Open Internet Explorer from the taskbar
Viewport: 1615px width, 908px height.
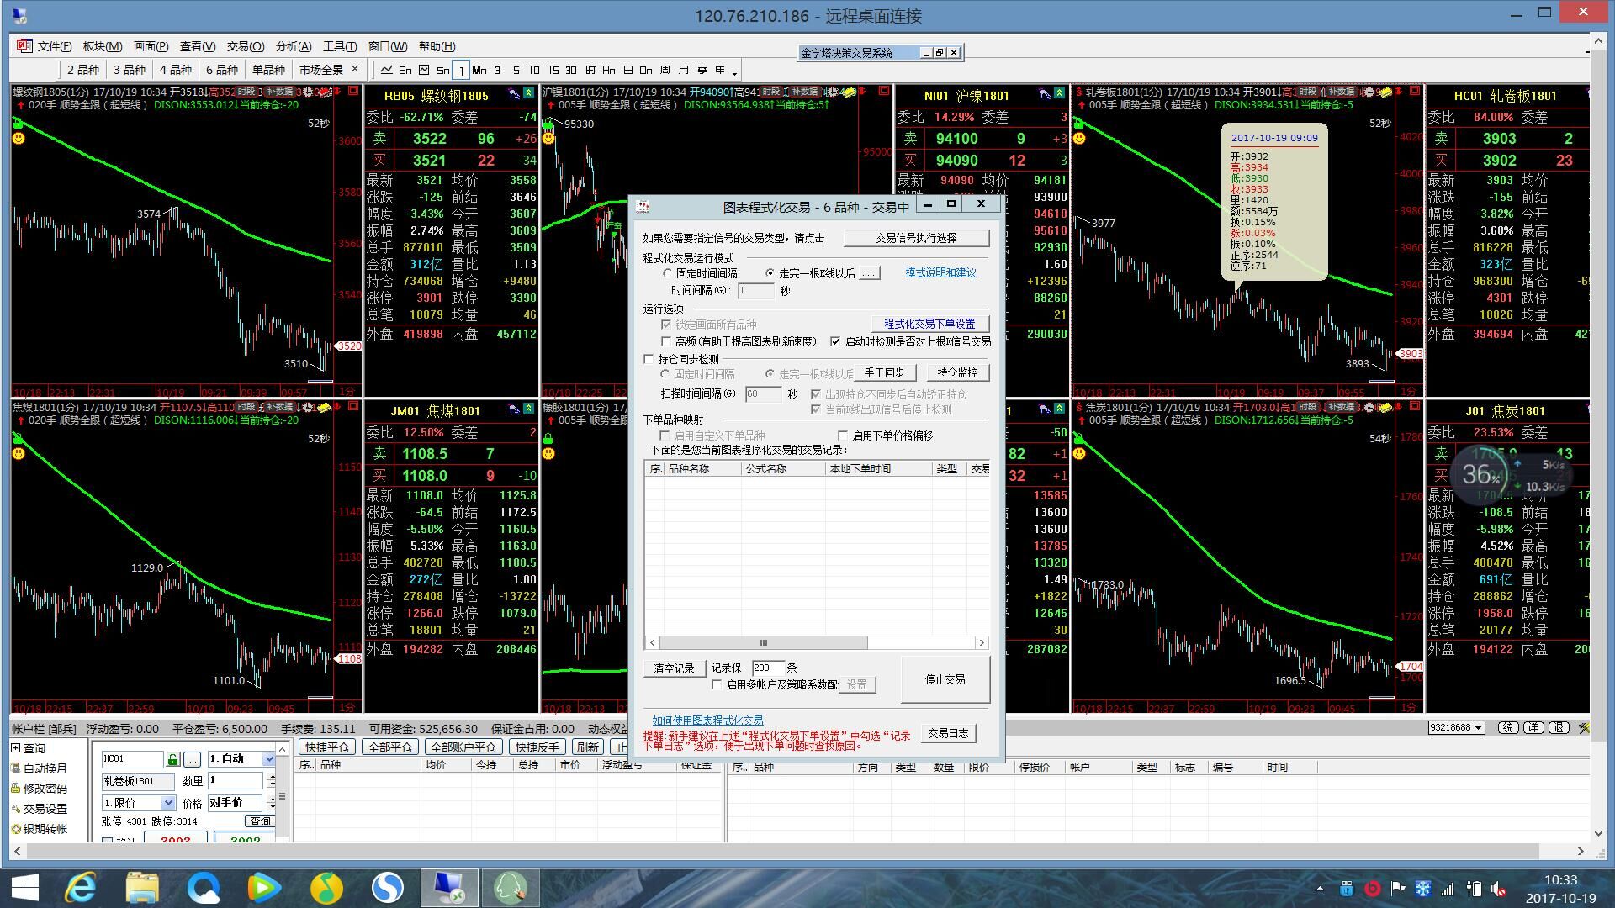pos(82,887)
